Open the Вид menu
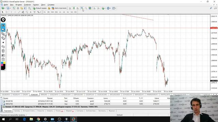Screen dimensions: 218x122 pos(12,5)
